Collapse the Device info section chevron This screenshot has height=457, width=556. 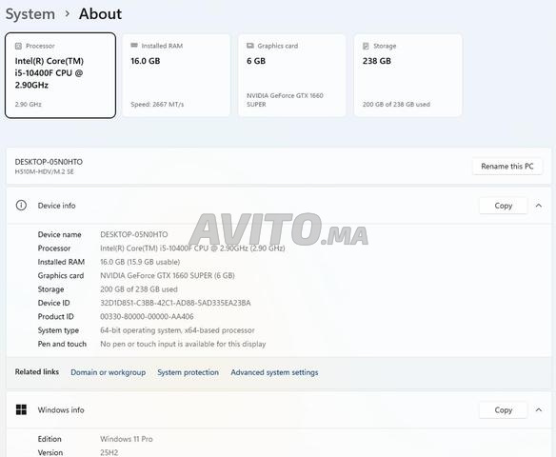pyautogui.click(x=539, y=206)
